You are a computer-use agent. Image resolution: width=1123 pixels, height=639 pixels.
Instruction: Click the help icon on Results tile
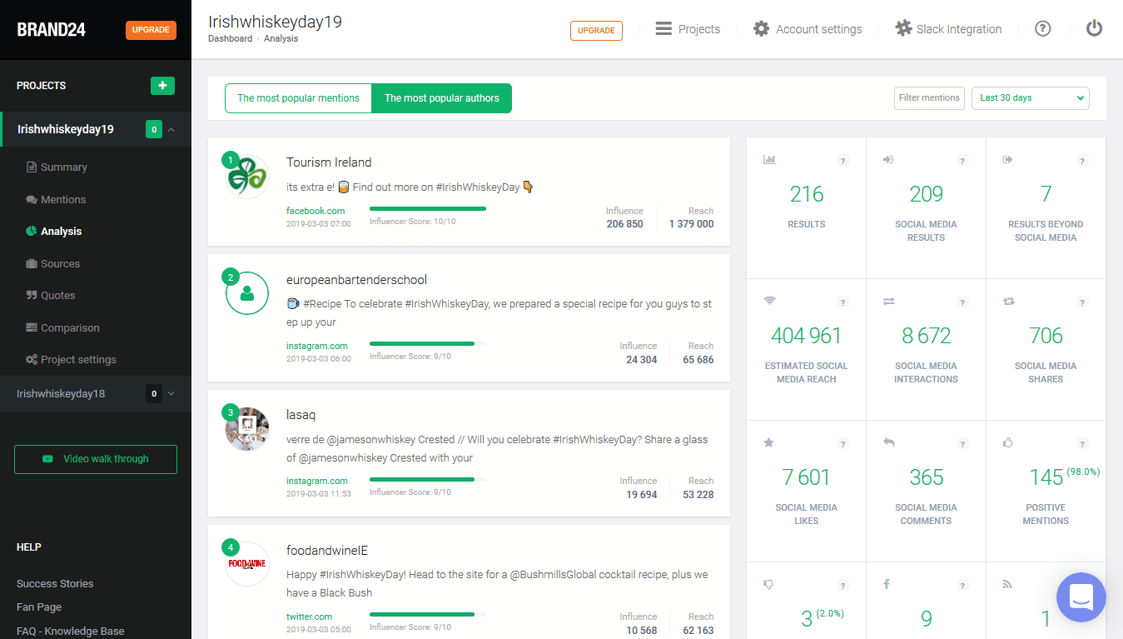[842, 161]
